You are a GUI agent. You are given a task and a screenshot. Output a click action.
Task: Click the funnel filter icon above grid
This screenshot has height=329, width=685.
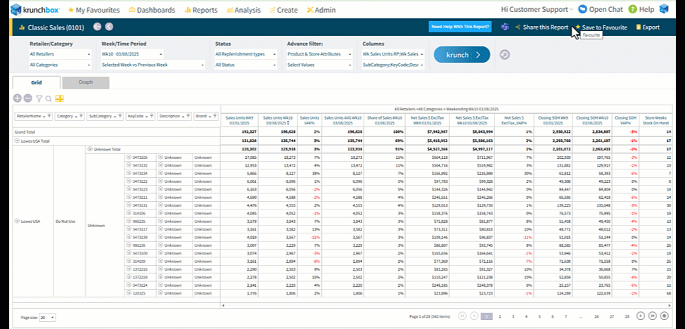point(39,99)
